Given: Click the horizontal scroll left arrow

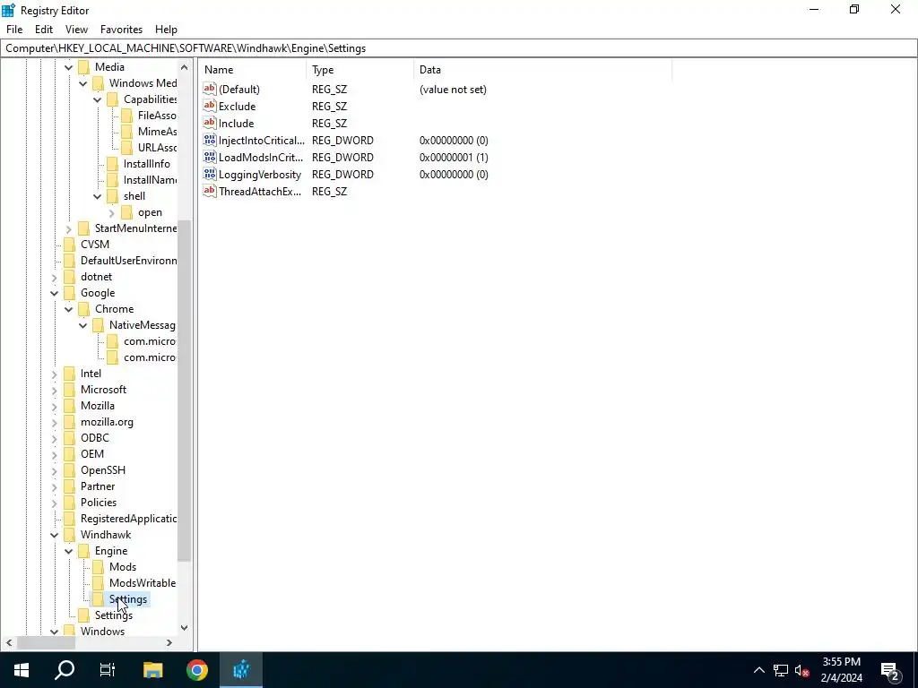Looking at the screenshot, I should (9, 642).
